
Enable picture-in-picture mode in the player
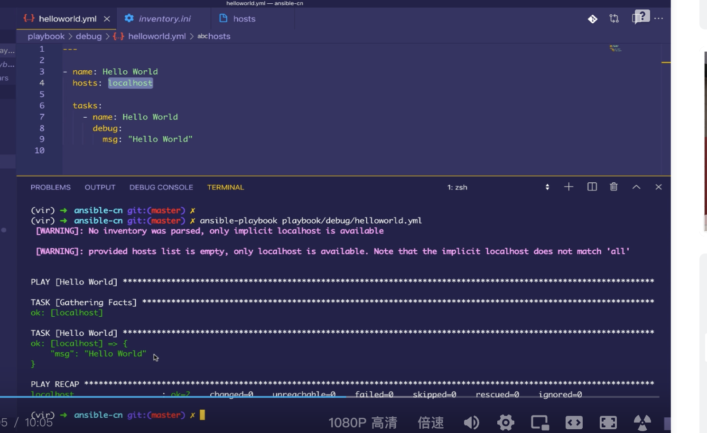540,422
